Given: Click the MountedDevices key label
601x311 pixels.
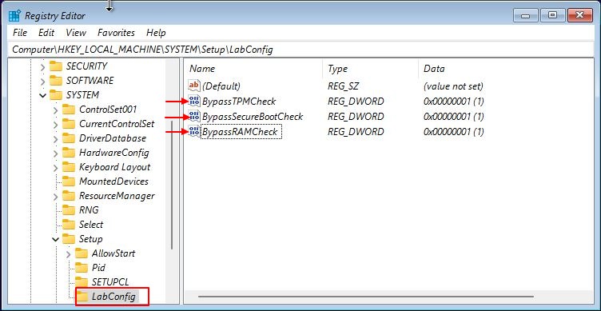Looking at the screenshot, I should point(113,181).
